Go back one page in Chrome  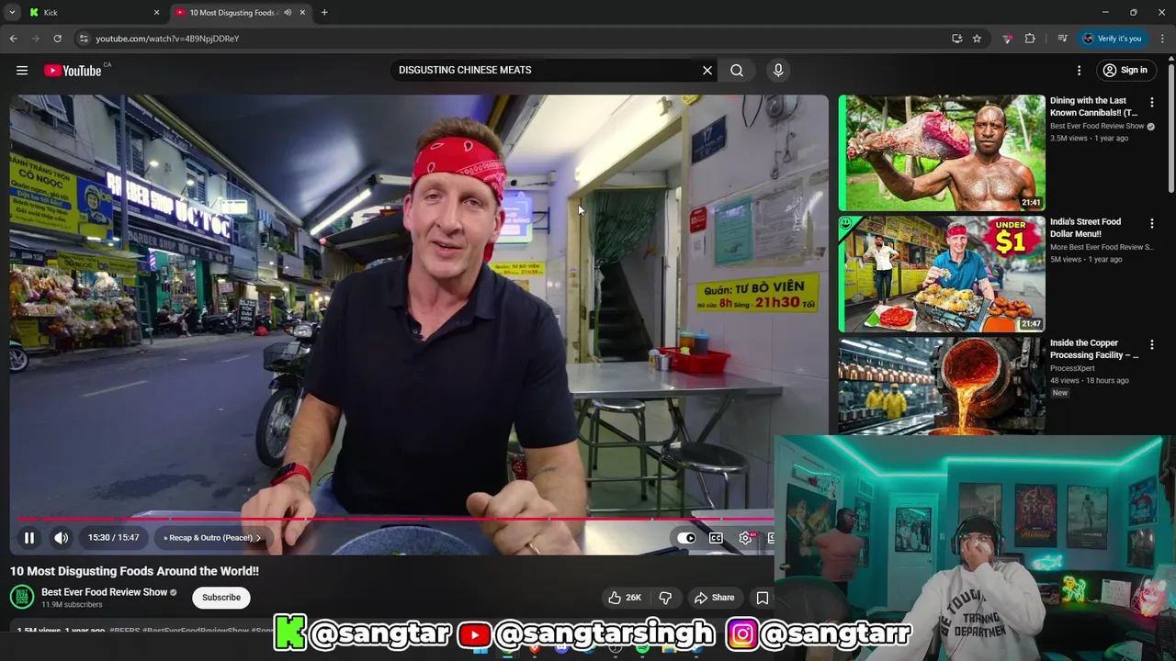pos(13,39)
